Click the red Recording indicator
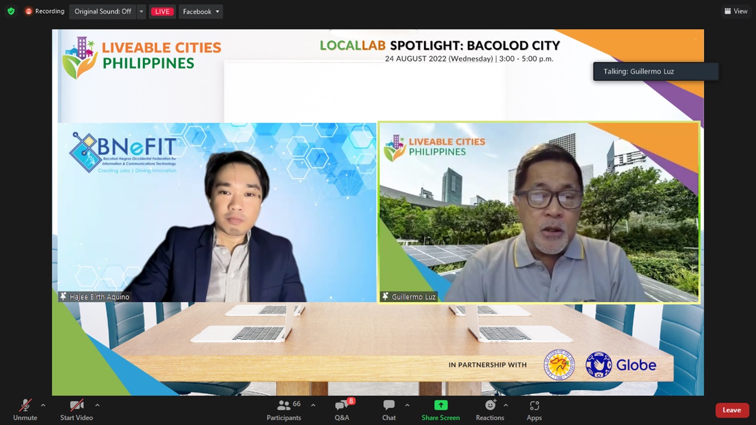756x425 pixels. tap(44, 11)
